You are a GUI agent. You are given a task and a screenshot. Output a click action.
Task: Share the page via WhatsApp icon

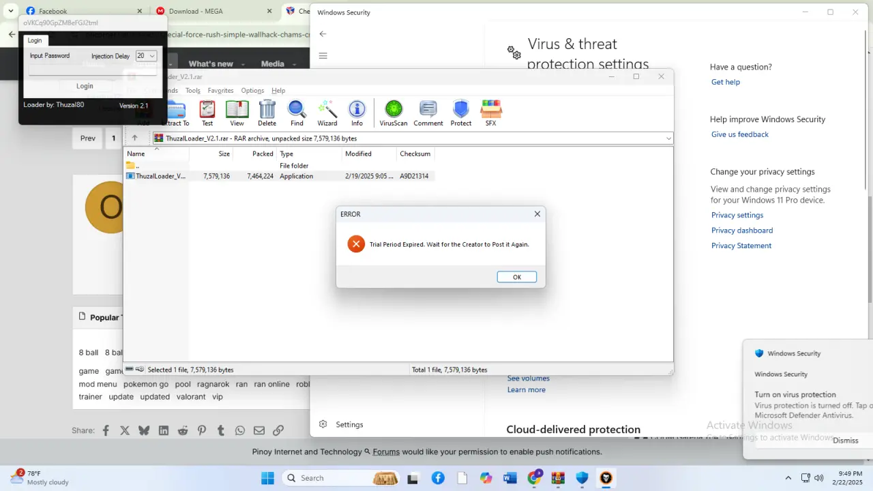click(240, 430)
